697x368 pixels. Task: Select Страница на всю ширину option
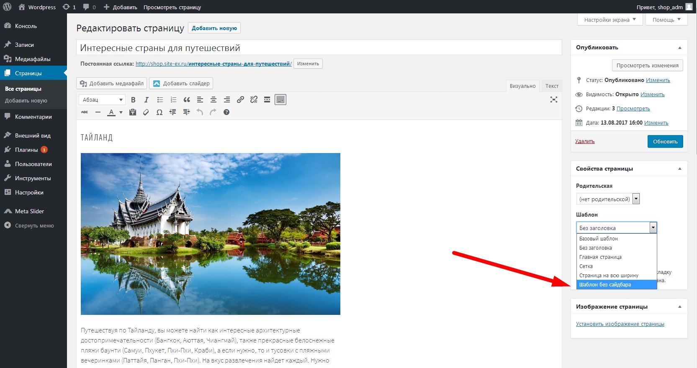tap(617, 275)
